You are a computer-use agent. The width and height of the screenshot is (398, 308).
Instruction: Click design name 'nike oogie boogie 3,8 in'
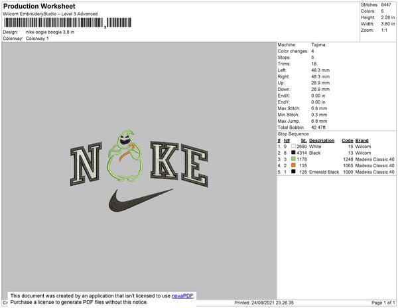(x=50, y=32)
